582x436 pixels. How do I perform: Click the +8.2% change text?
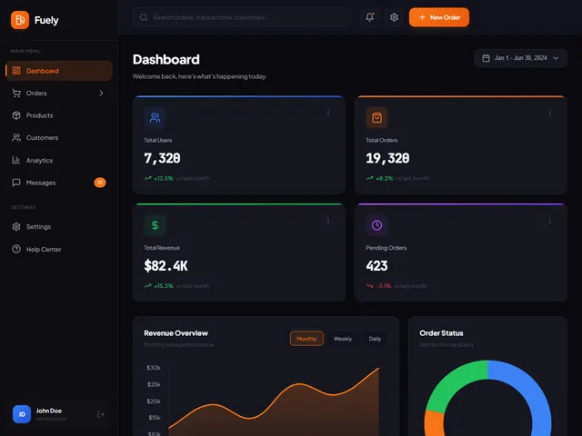click(385, 178)
